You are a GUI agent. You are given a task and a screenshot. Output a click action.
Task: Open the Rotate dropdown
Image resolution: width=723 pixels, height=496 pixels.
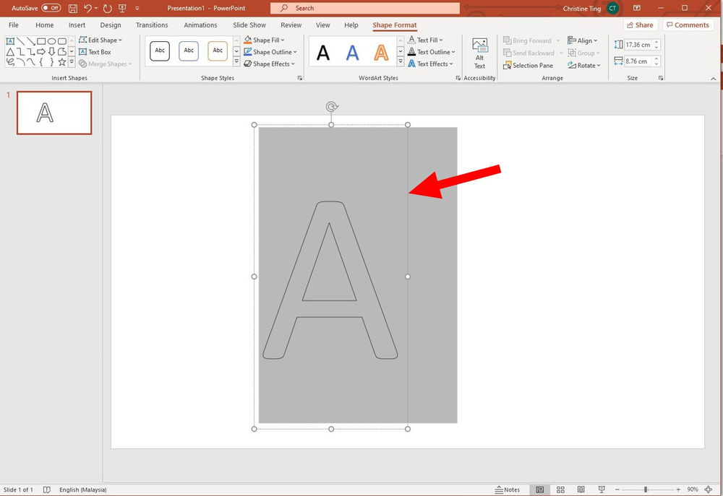(x=585, y=65)
